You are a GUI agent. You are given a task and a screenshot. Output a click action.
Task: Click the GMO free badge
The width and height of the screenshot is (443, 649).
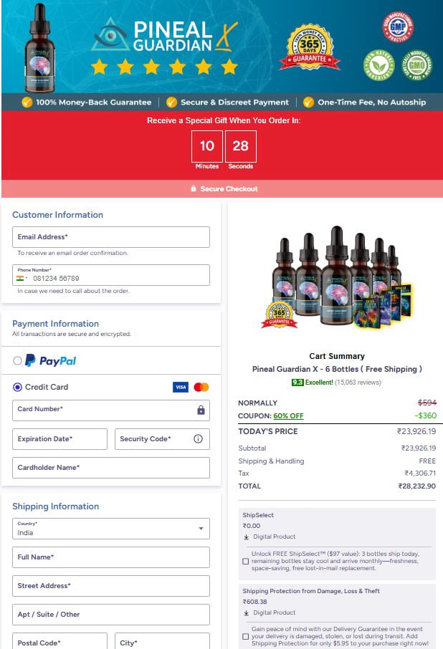click(416, 65)
